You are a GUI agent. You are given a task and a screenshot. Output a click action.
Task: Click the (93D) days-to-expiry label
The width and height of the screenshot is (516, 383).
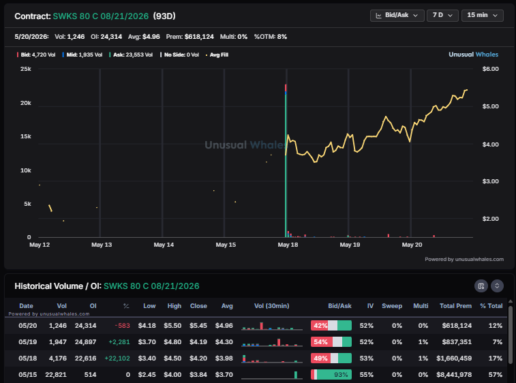coord(164,16)
